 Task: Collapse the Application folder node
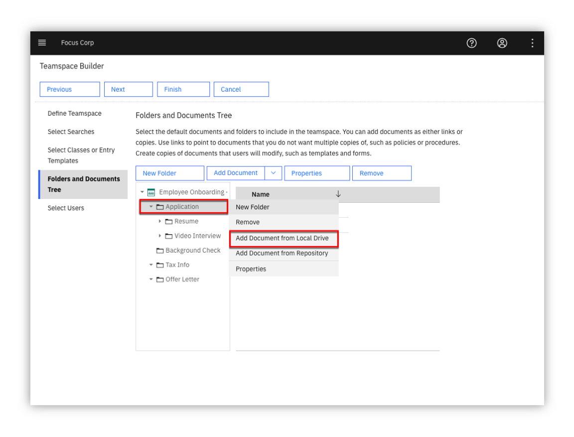[x=151, y=206]
